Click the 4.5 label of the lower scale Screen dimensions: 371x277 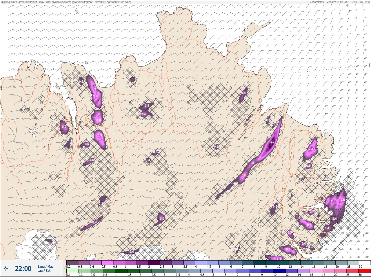(x=203, y=275)
